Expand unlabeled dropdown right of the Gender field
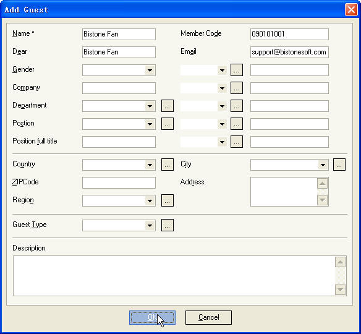361x334 pixels. [x=222, y=71]
